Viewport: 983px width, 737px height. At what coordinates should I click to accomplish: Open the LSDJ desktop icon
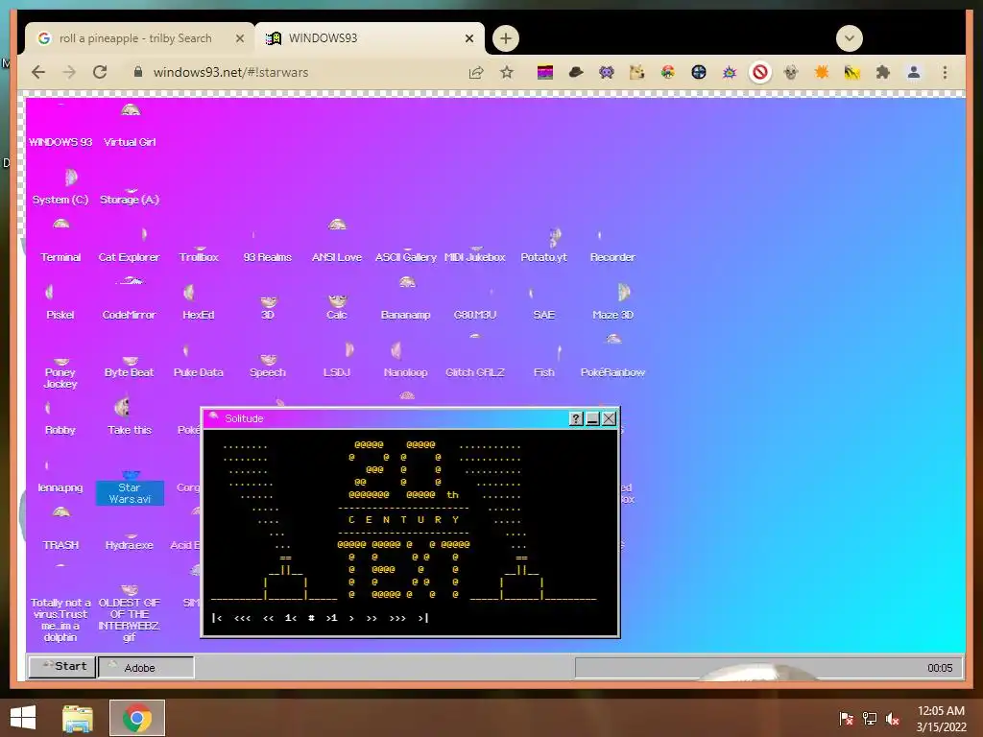point(337,361)
